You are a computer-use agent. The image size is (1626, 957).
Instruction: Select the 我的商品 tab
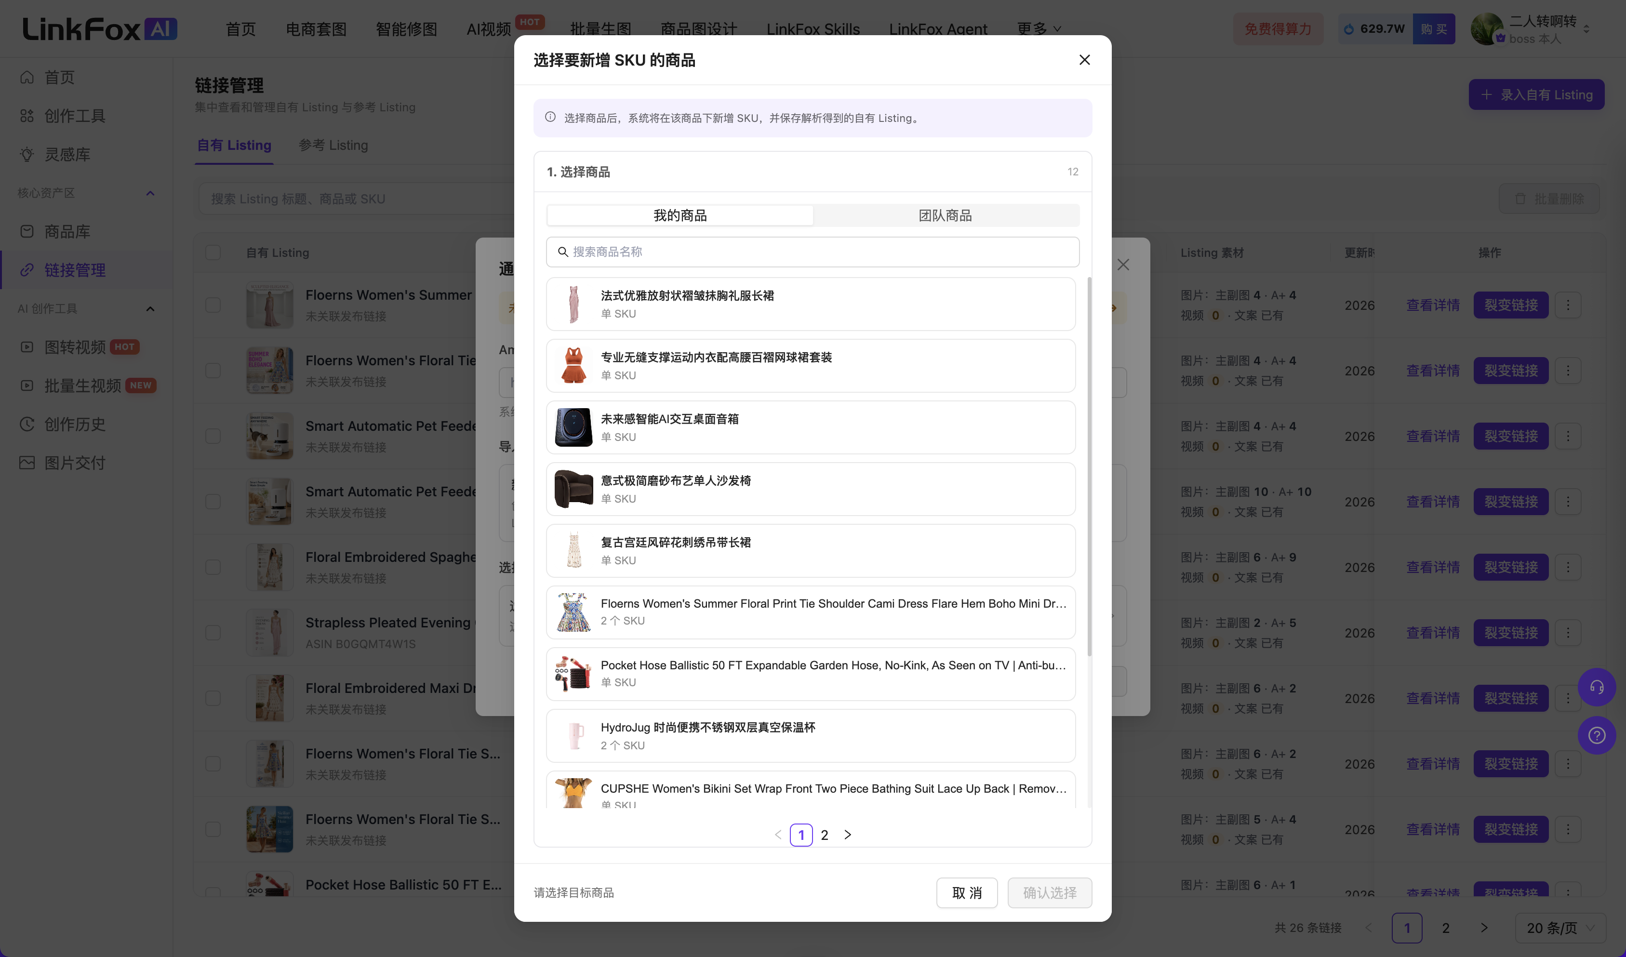(x=680, y=215)
